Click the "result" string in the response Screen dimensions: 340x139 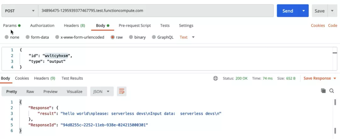point(141,114)
